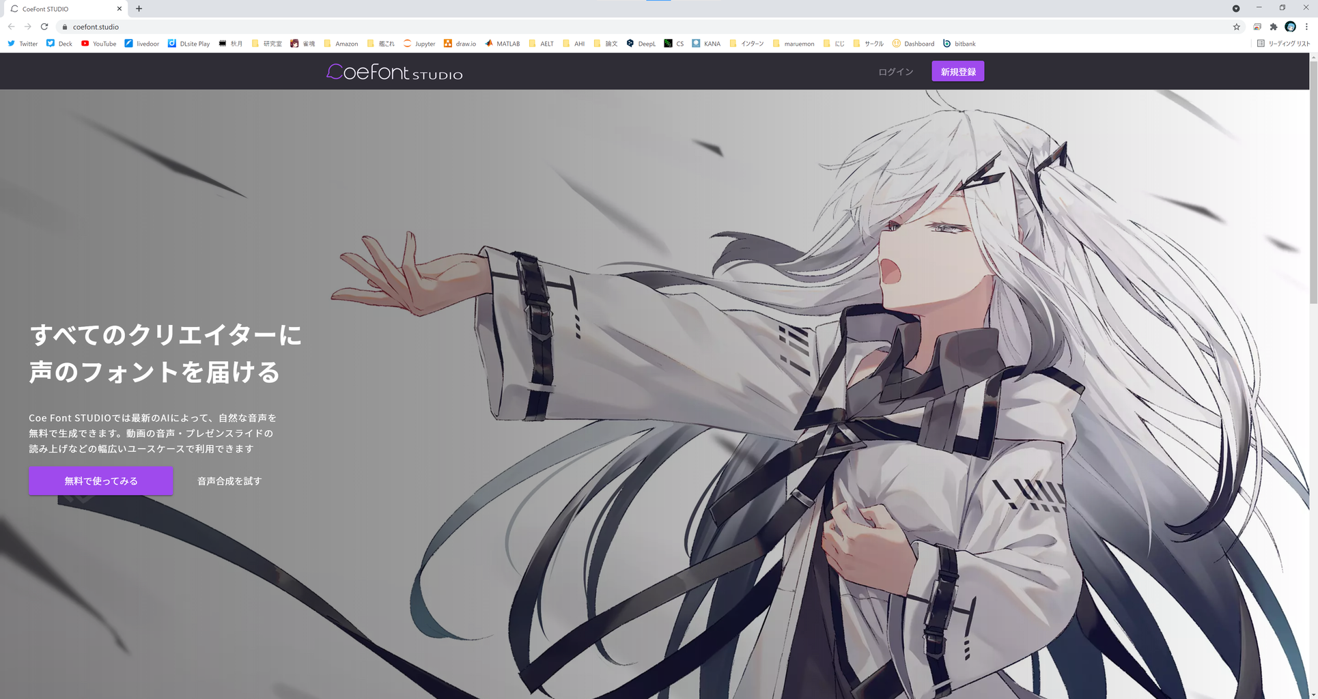View site information via the lock icon
Image resolution: width=1318 pixels, height=699 pixels.
click(65, 27)
